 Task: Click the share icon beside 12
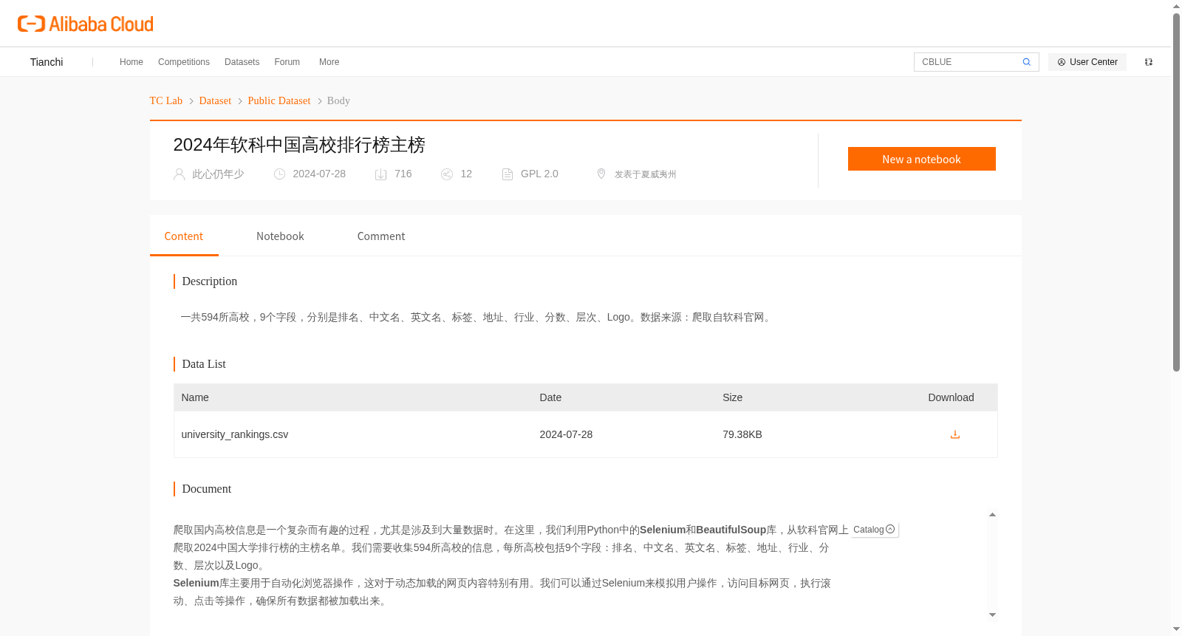(447, 174)
